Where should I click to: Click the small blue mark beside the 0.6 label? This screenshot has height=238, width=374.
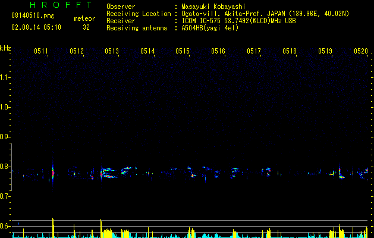tap(18, 224)
